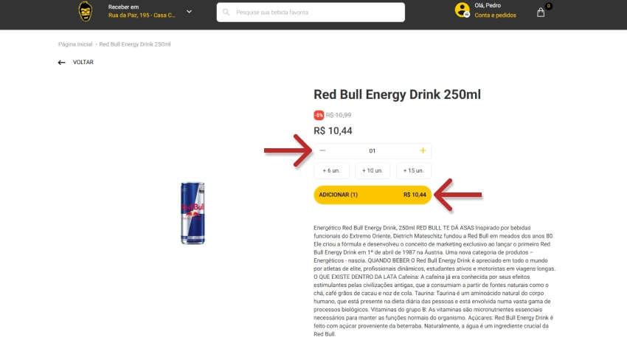The height and width of the screenshot is (354, 627).
Task: Open the shopping cart icon
Action: (541, 12)
